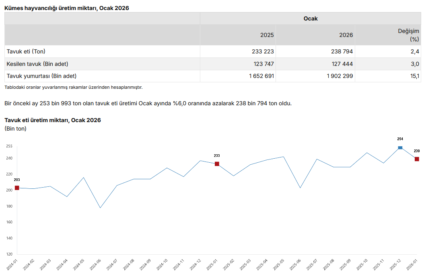426x280 pixels.
Task: Click the 254 data label above chart
Action: coord(400,139)
